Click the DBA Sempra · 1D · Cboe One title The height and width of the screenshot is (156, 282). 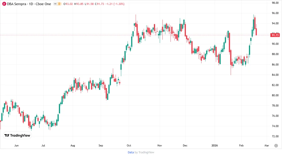[29, 4]
